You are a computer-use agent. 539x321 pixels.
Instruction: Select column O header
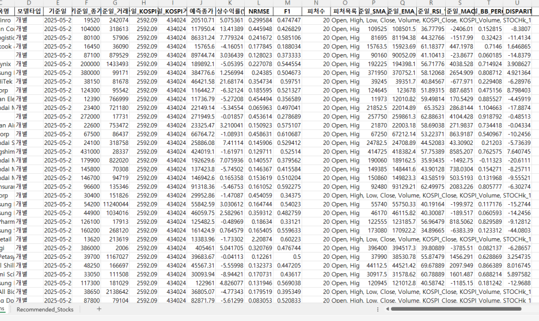click(x=345, y=3)
